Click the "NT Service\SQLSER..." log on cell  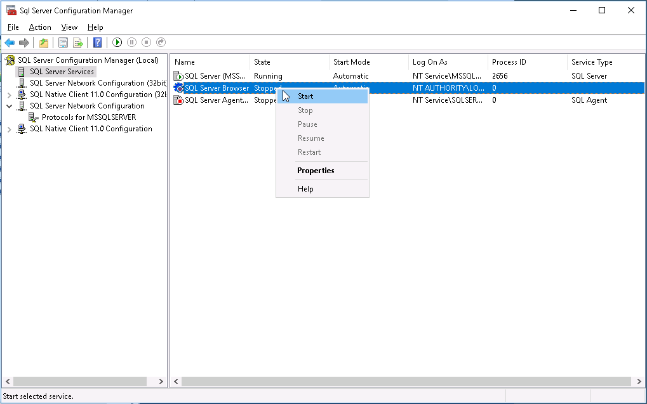tap(447, 100)
